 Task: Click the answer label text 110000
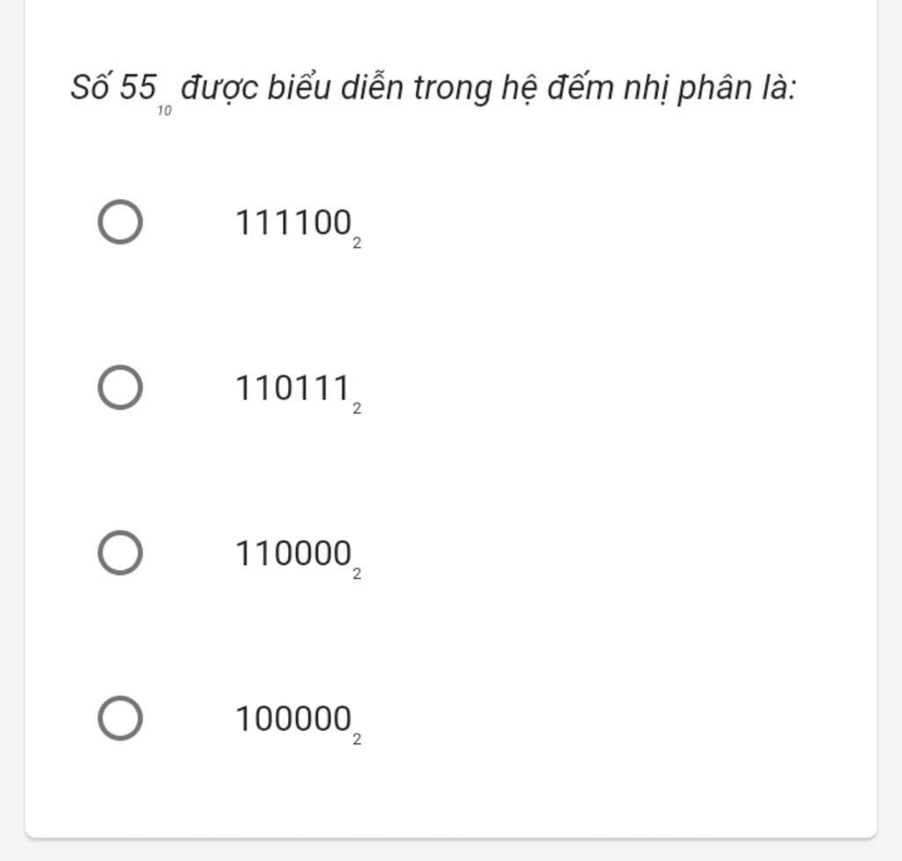(x=293, y=553)
